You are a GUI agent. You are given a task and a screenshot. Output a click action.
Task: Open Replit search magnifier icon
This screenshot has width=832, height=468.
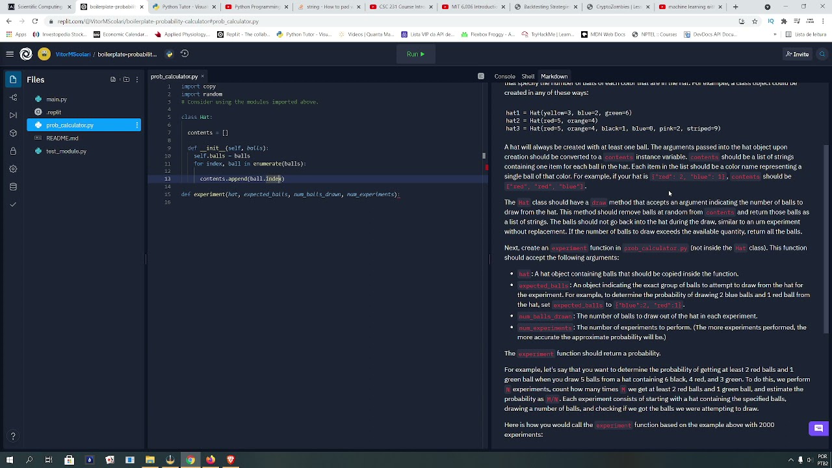coord(822,54)
